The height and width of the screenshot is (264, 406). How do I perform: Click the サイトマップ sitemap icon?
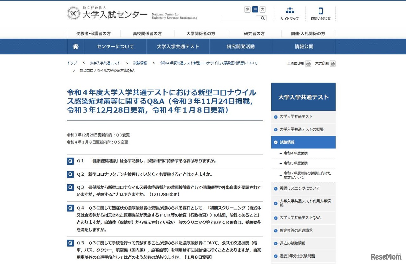289,12
